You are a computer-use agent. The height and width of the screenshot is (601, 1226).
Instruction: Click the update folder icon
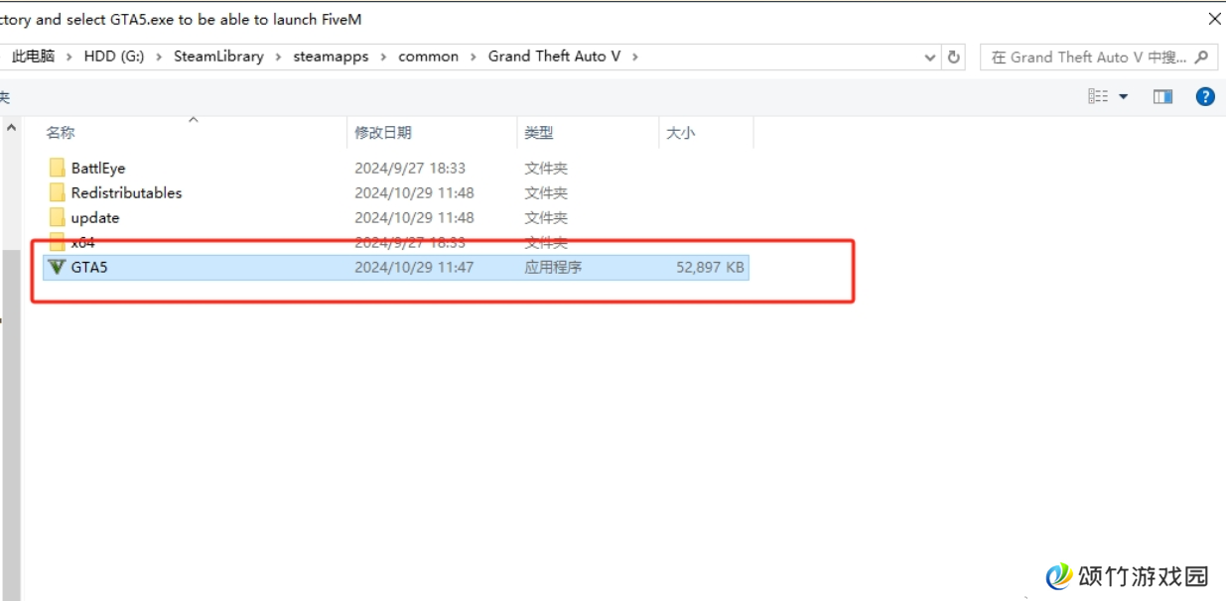57,217
